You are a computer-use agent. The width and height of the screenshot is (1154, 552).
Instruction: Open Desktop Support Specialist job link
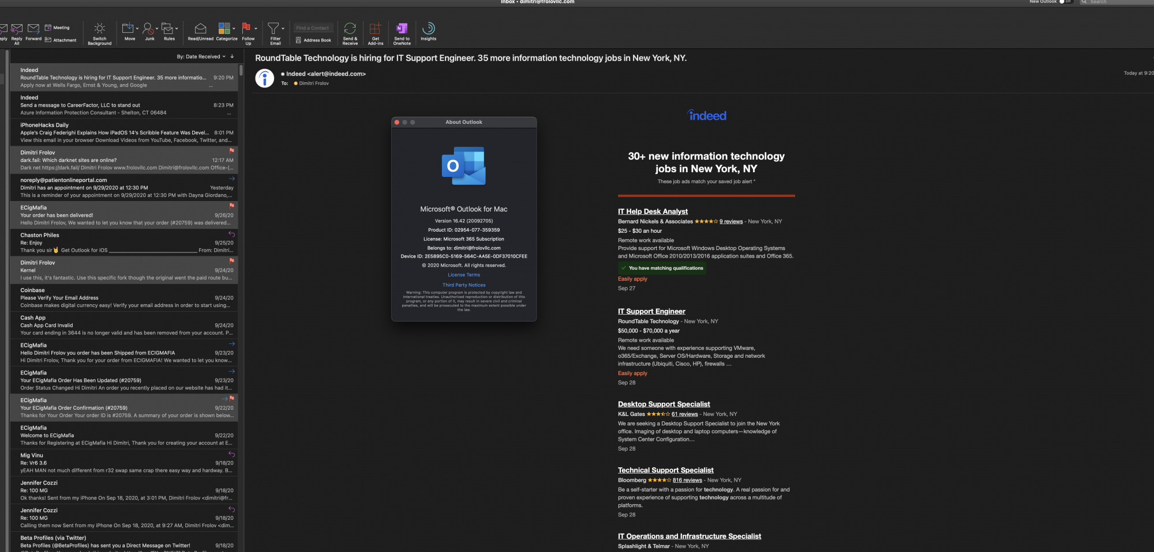coord(664,404)
